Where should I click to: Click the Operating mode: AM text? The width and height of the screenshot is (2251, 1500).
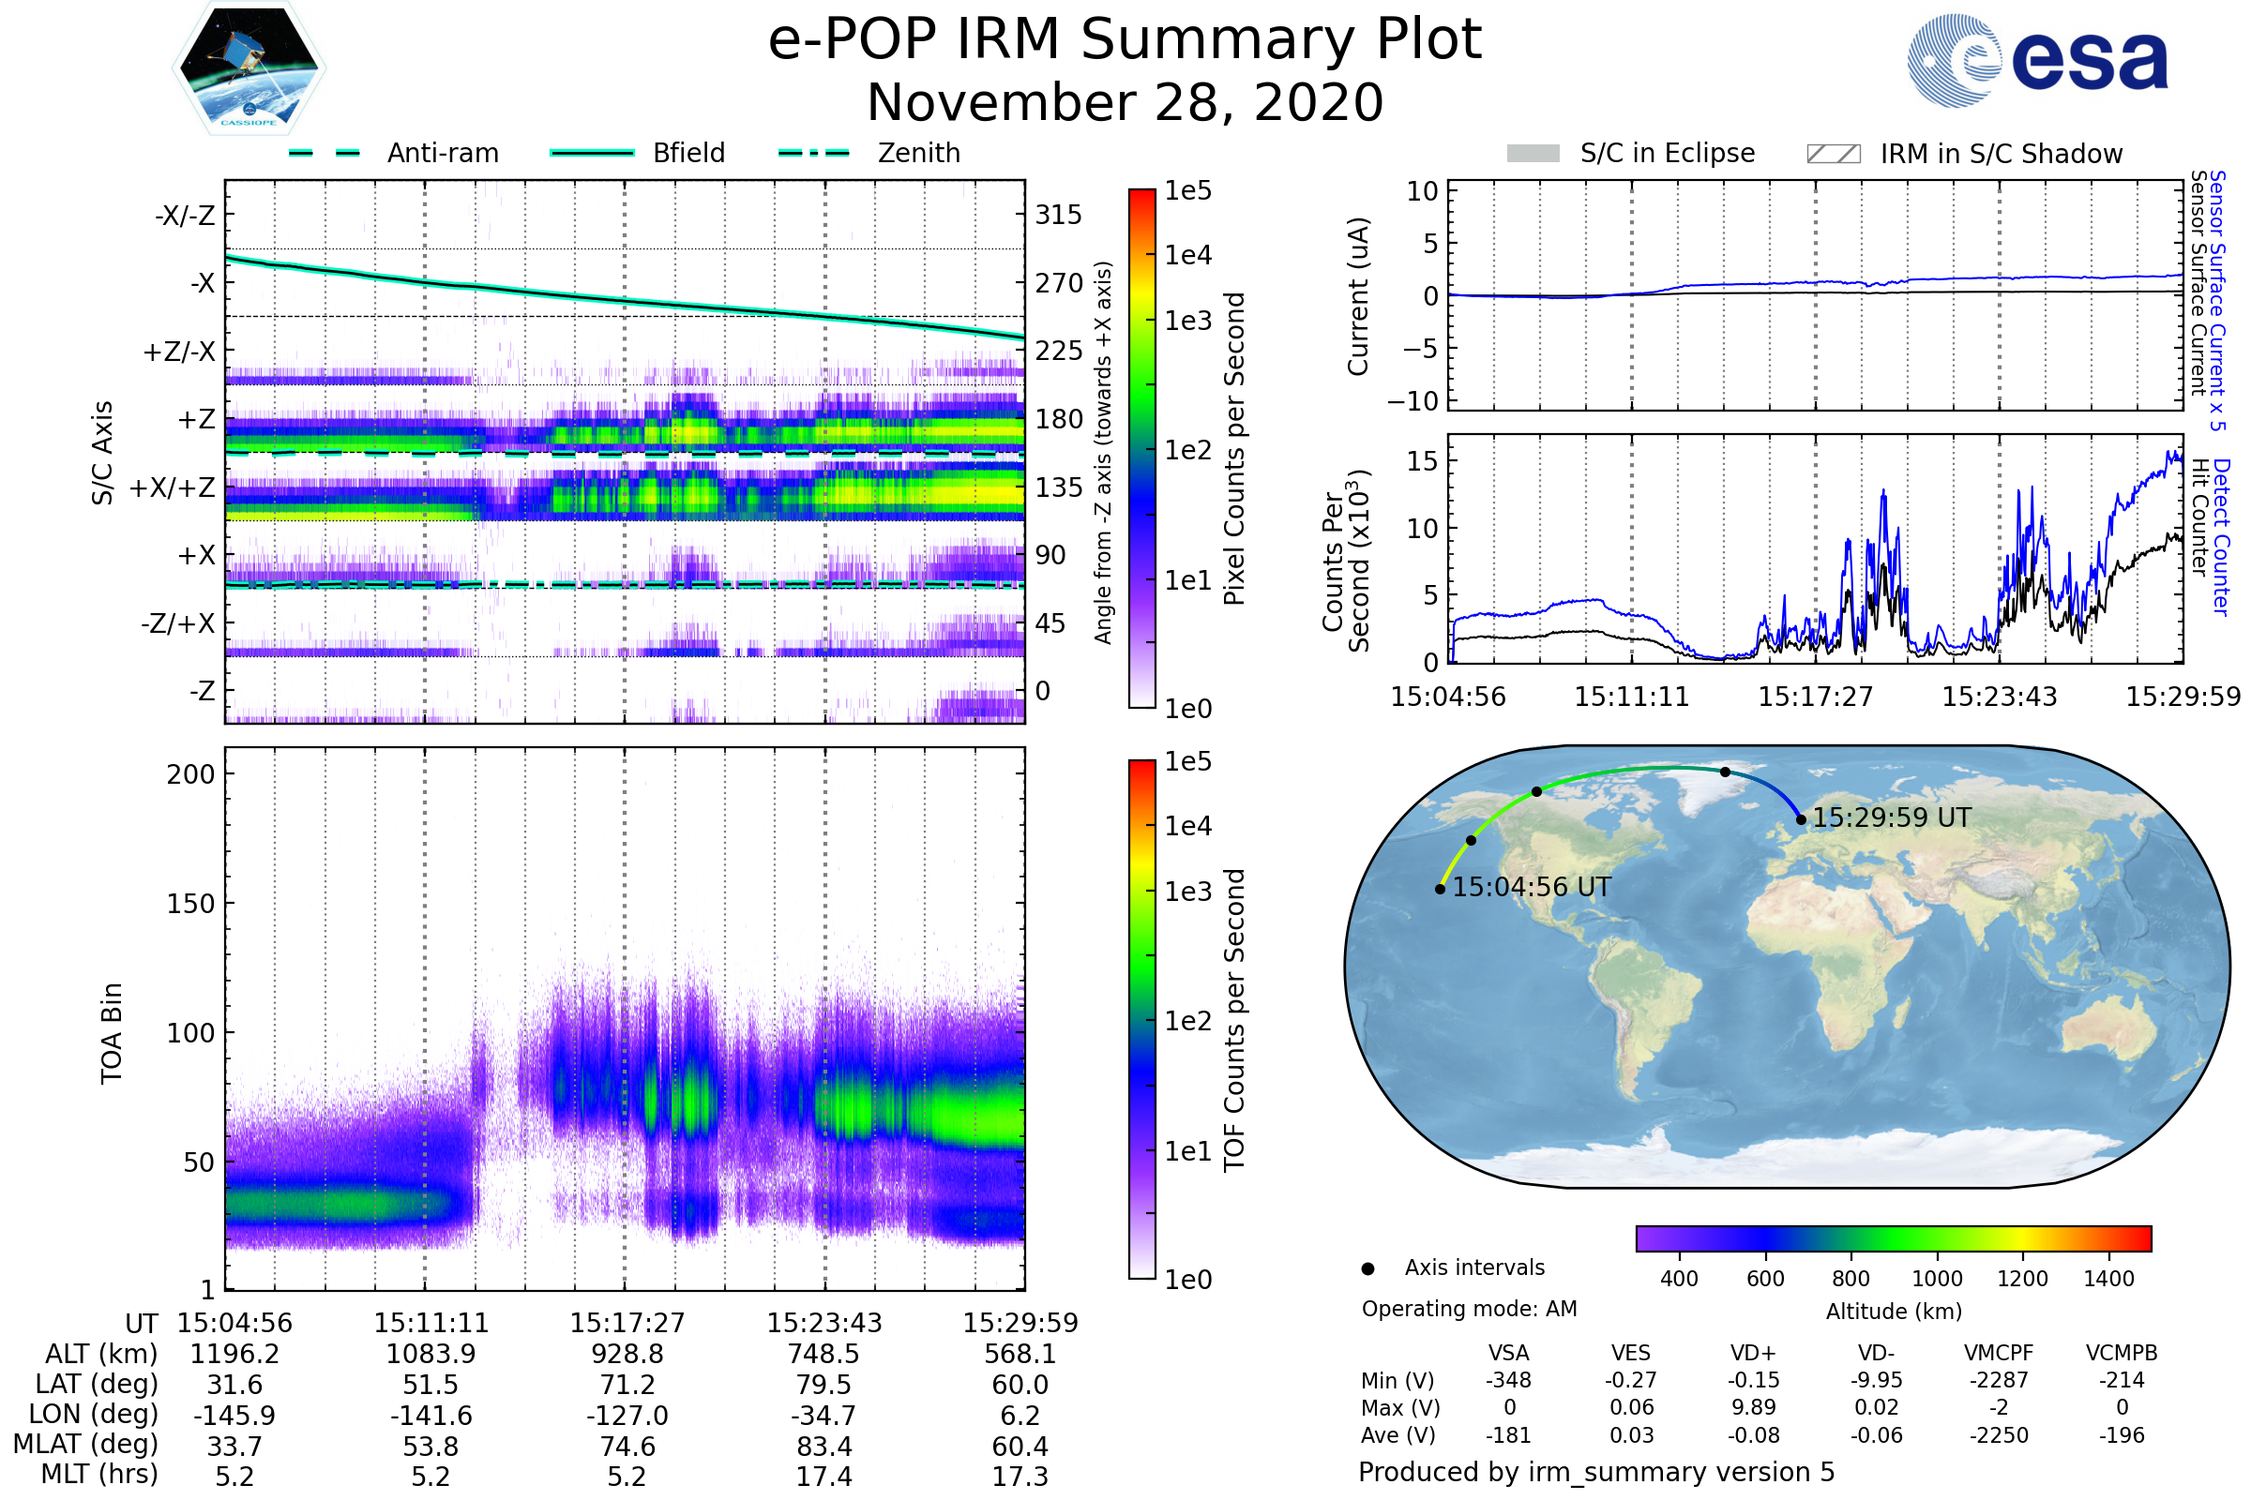pyautogui.click(x=1469, y=1309)
